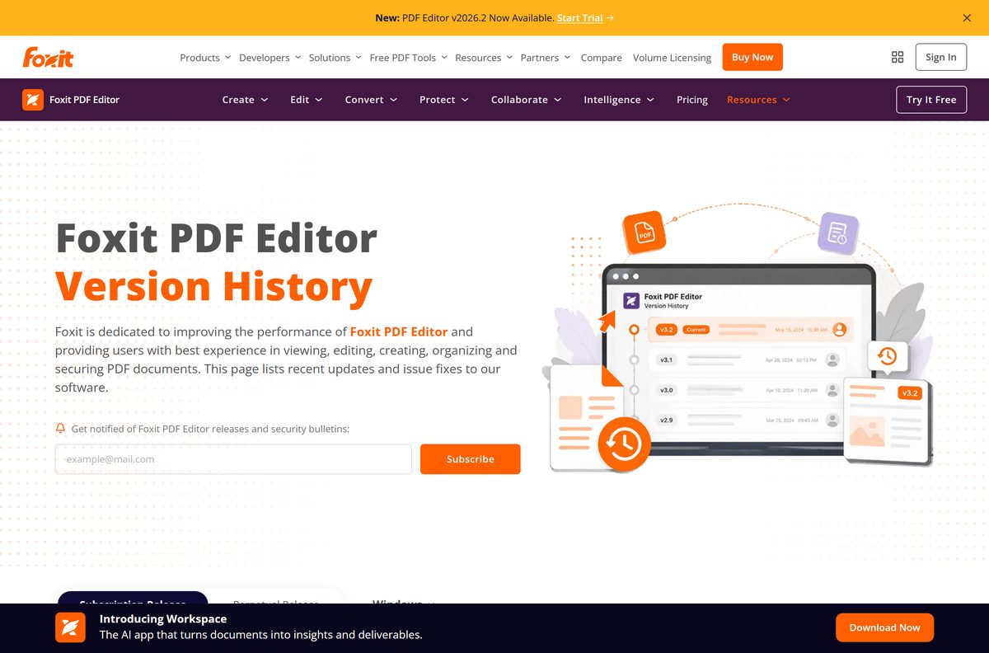Image resolution: width=989 pixels, height=653 pixels.
Task: Open the Intelligence submenu
Action: click(618, 100)
